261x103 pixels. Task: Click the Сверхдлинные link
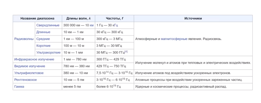click(48, 25)
